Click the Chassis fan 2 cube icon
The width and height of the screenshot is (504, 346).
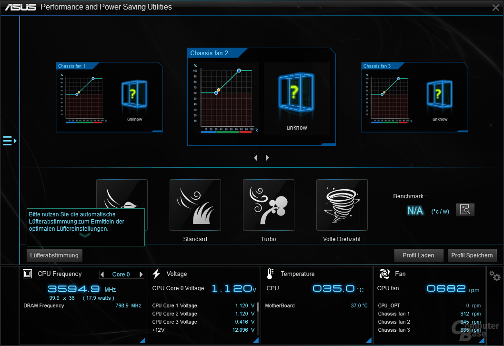pyautogui.click(x=296, y=93)
